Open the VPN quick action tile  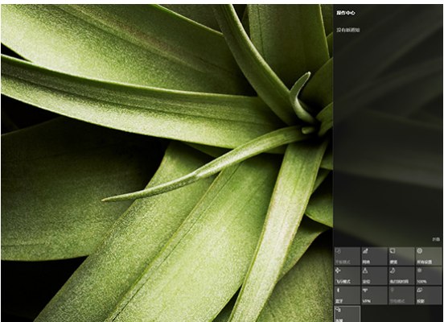(x=374, y=295)
